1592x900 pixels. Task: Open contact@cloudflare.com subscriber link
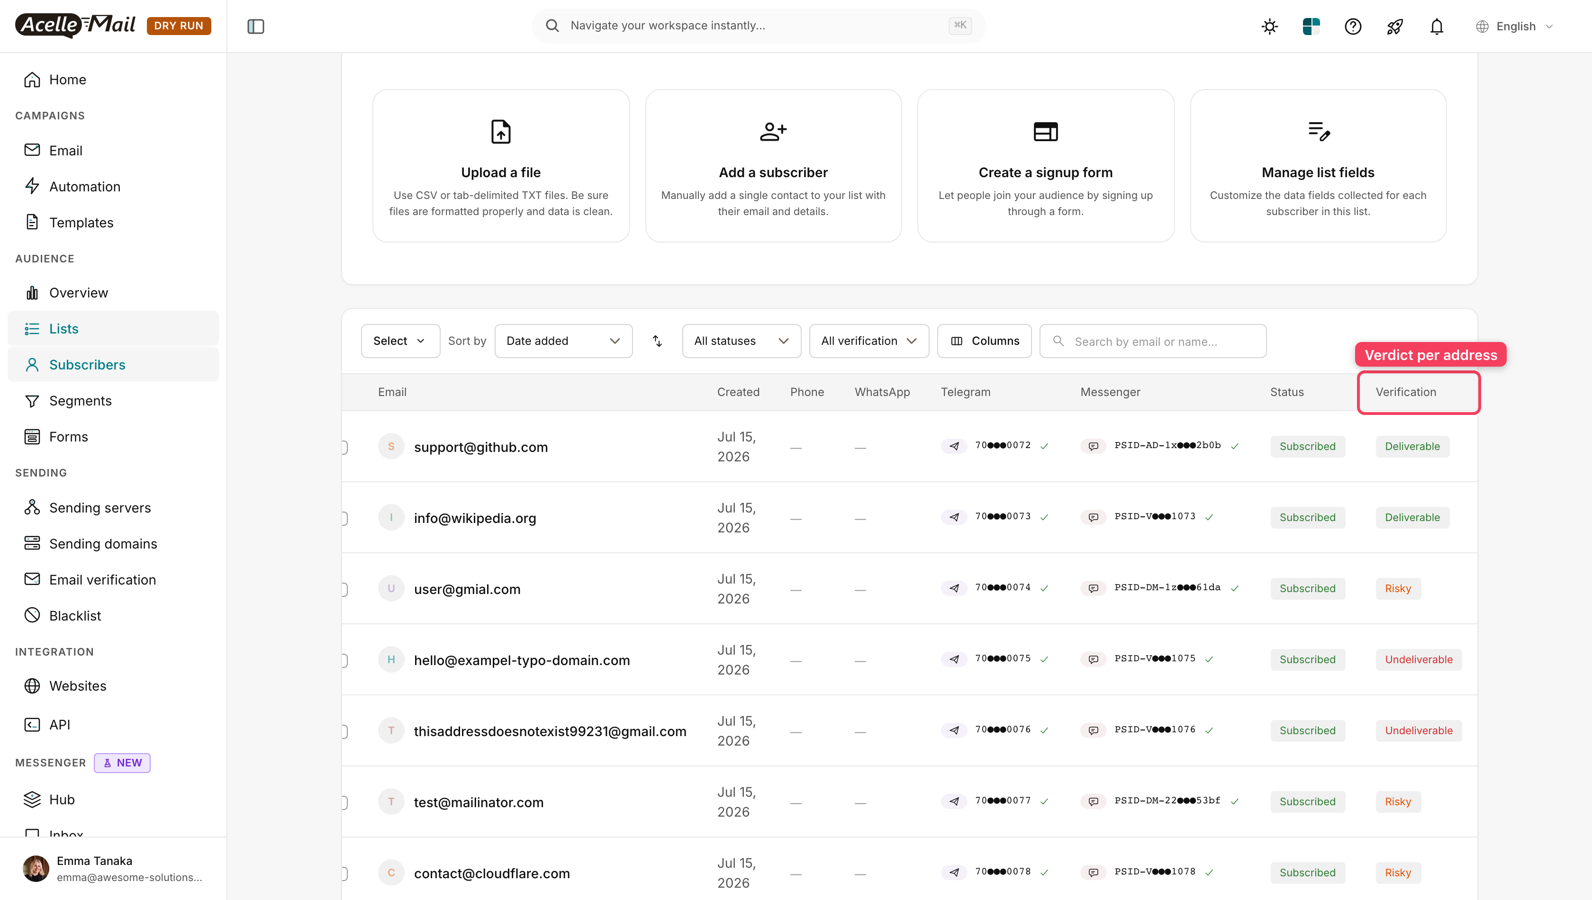coord(492,873)
